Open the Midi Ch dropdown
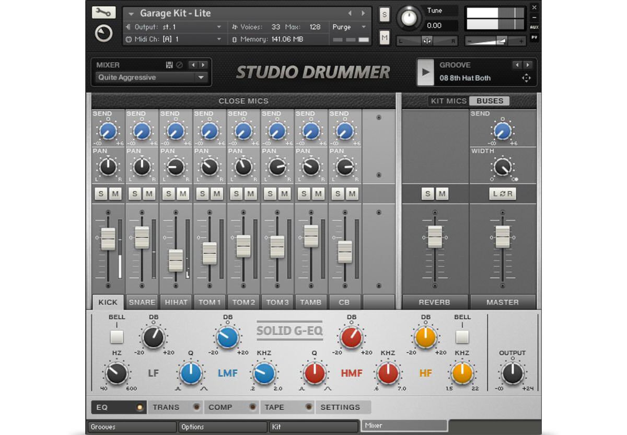Image resolution: width=627 pixels, height=435 pixels. (174, 39)
